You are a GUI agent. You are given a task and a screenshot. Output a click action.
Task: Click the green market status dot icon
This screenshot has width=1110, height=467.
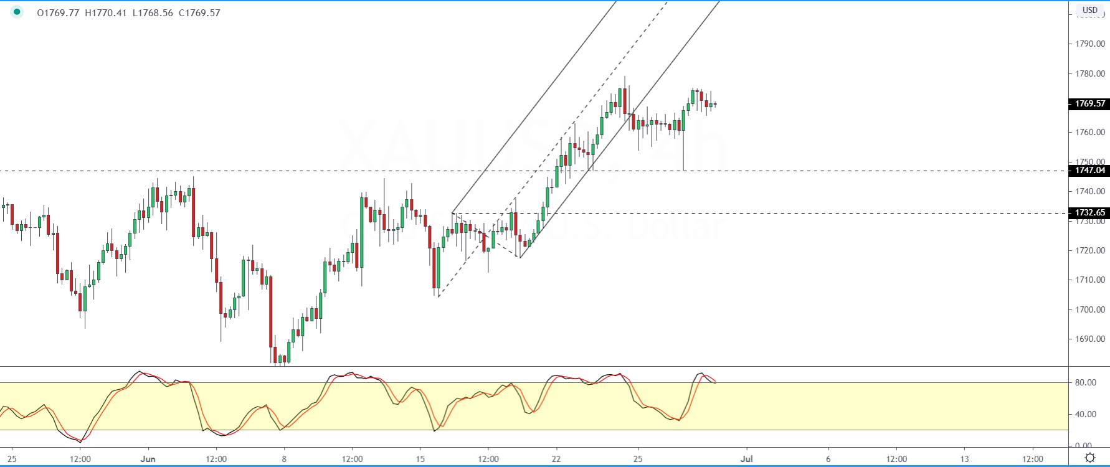(17, 12)
